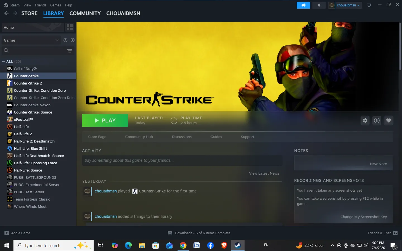Click View Latest News link
Screen dimensions: 402x251
(264, 173)
